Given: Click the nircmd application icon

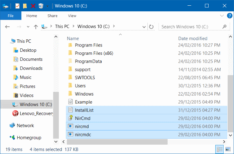Looking at the screenshot, I should [x=71, y=126].
